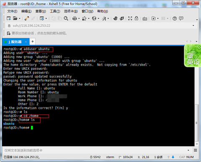
Task: Click the Font icon
Action: pyautogui.click(x=104, y=18)
